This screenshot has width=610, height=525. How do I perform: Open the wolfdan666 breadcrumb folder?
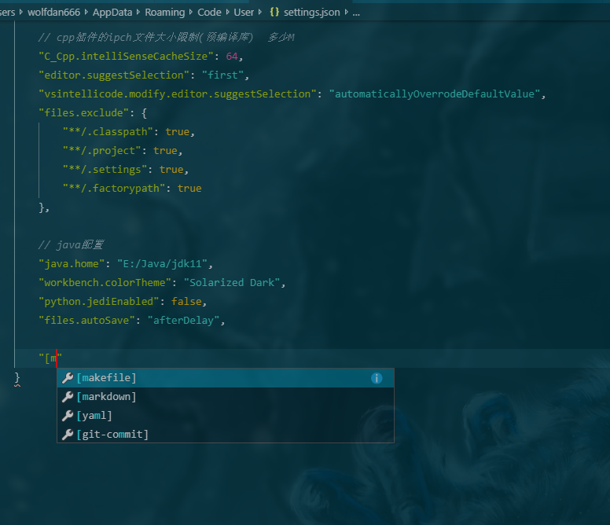click(x=53, y=13)
